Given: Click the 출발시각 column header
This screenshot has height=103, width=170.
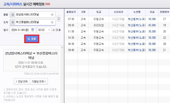Looking at the screenshot, I should [x=71, y=12].
